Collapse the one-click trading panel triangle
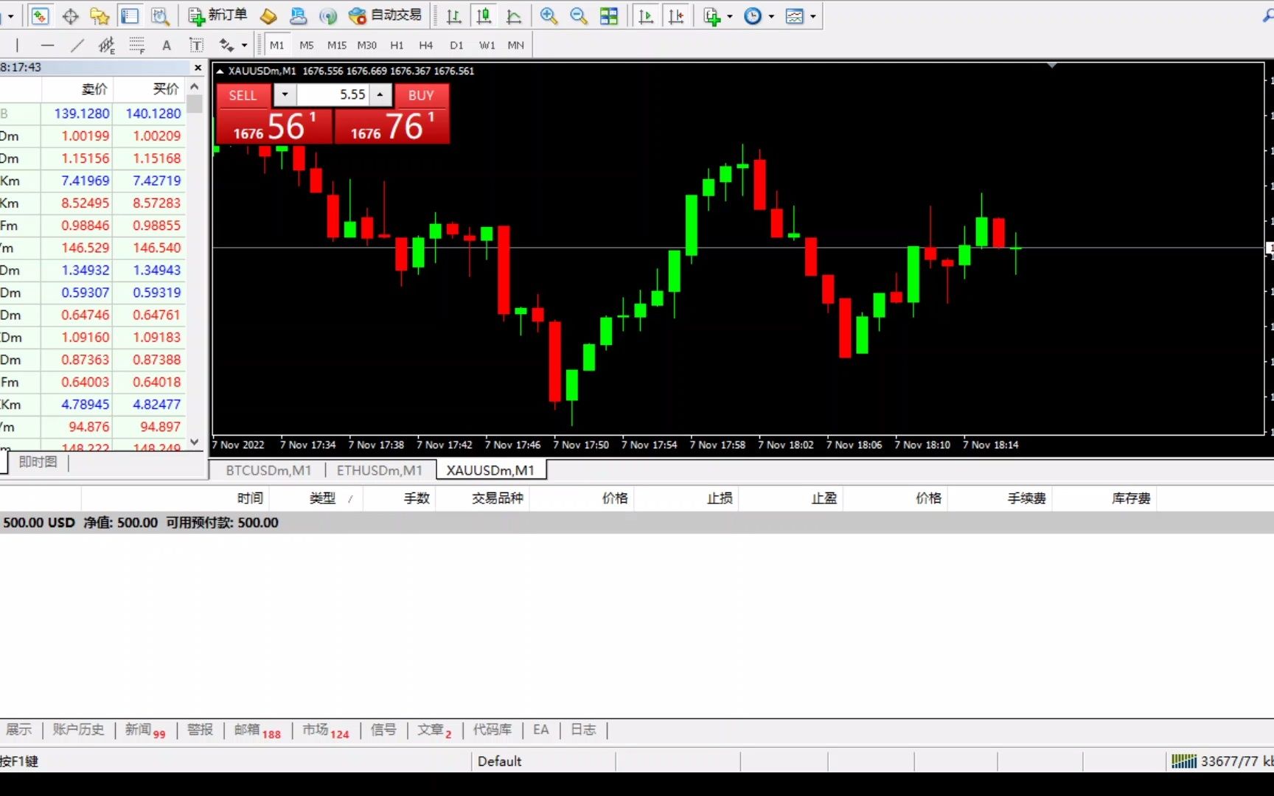This screenshot has width=1274, height=796. point(220,71)
